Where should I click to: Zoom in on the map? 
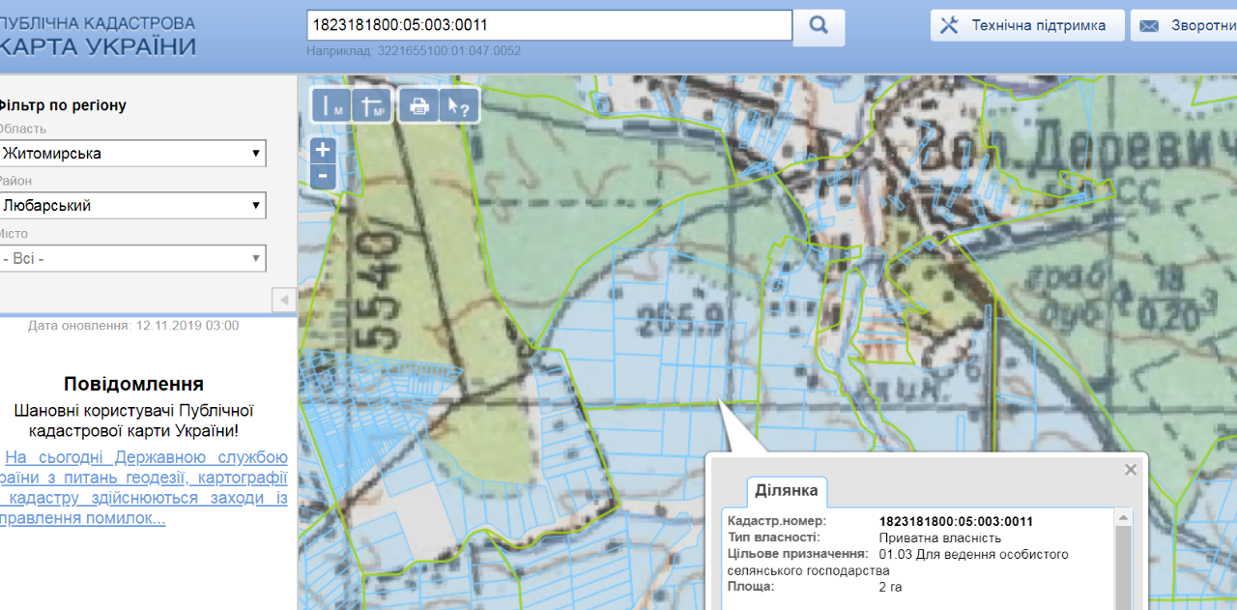point(323,150)
